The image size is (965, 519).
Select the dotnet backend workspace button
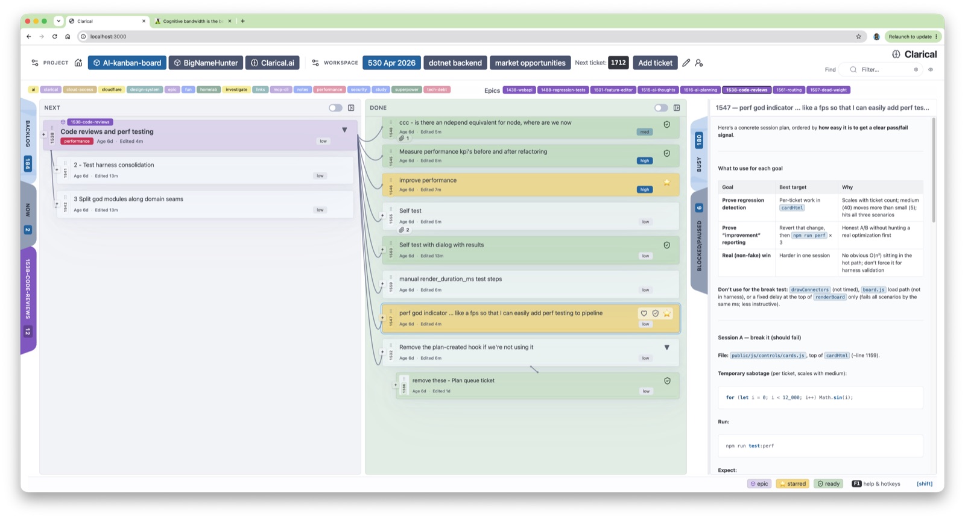tap(455, 63)
